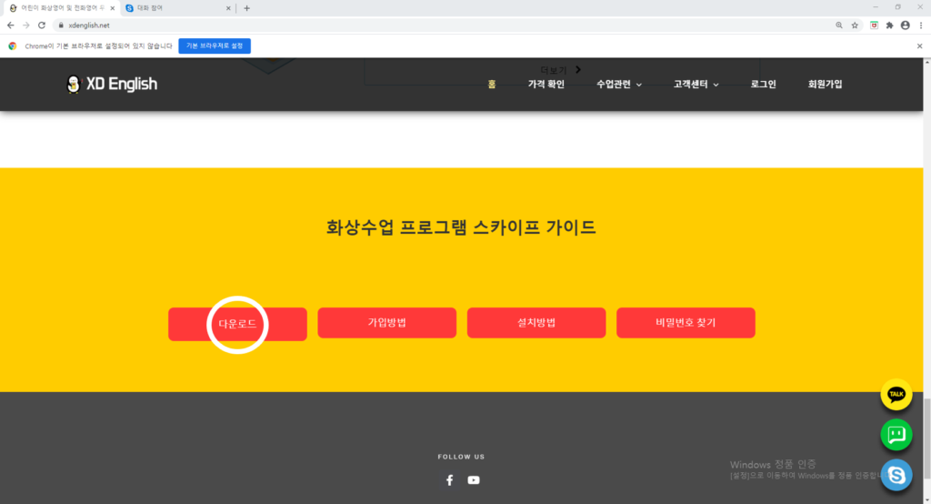Click 기본 브라우저로 설정 button

click(x=215, y=45)
